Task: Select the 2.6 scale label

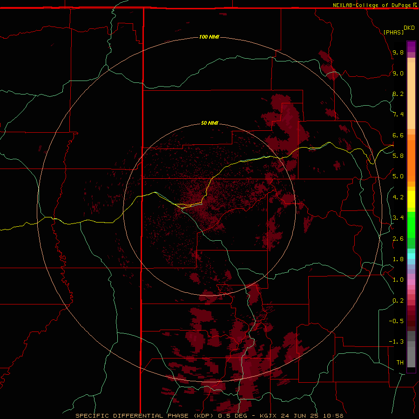Action: click(398, 238)
